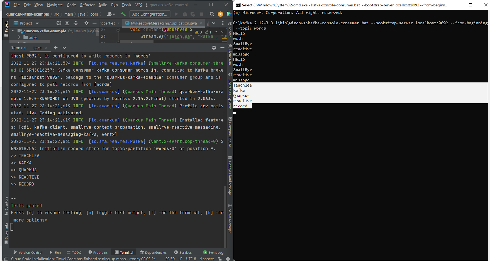This screenshot has height=261, width=490.
Task: Click Expand All icon in Project panel
Action: coord(67,23)
